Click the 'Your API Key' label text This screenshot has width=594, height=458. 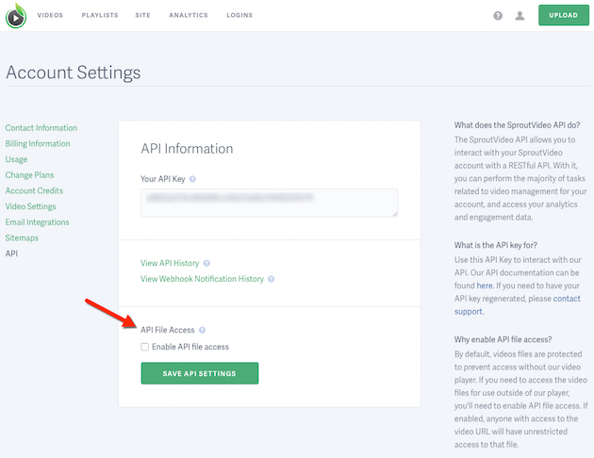point(163,179)
